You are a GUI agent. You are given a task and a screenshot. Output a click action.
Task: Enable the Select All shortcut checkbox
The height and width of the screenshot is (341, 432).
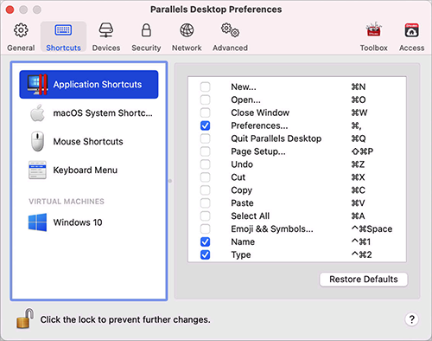pyautogui.click(x=206, y=216)
